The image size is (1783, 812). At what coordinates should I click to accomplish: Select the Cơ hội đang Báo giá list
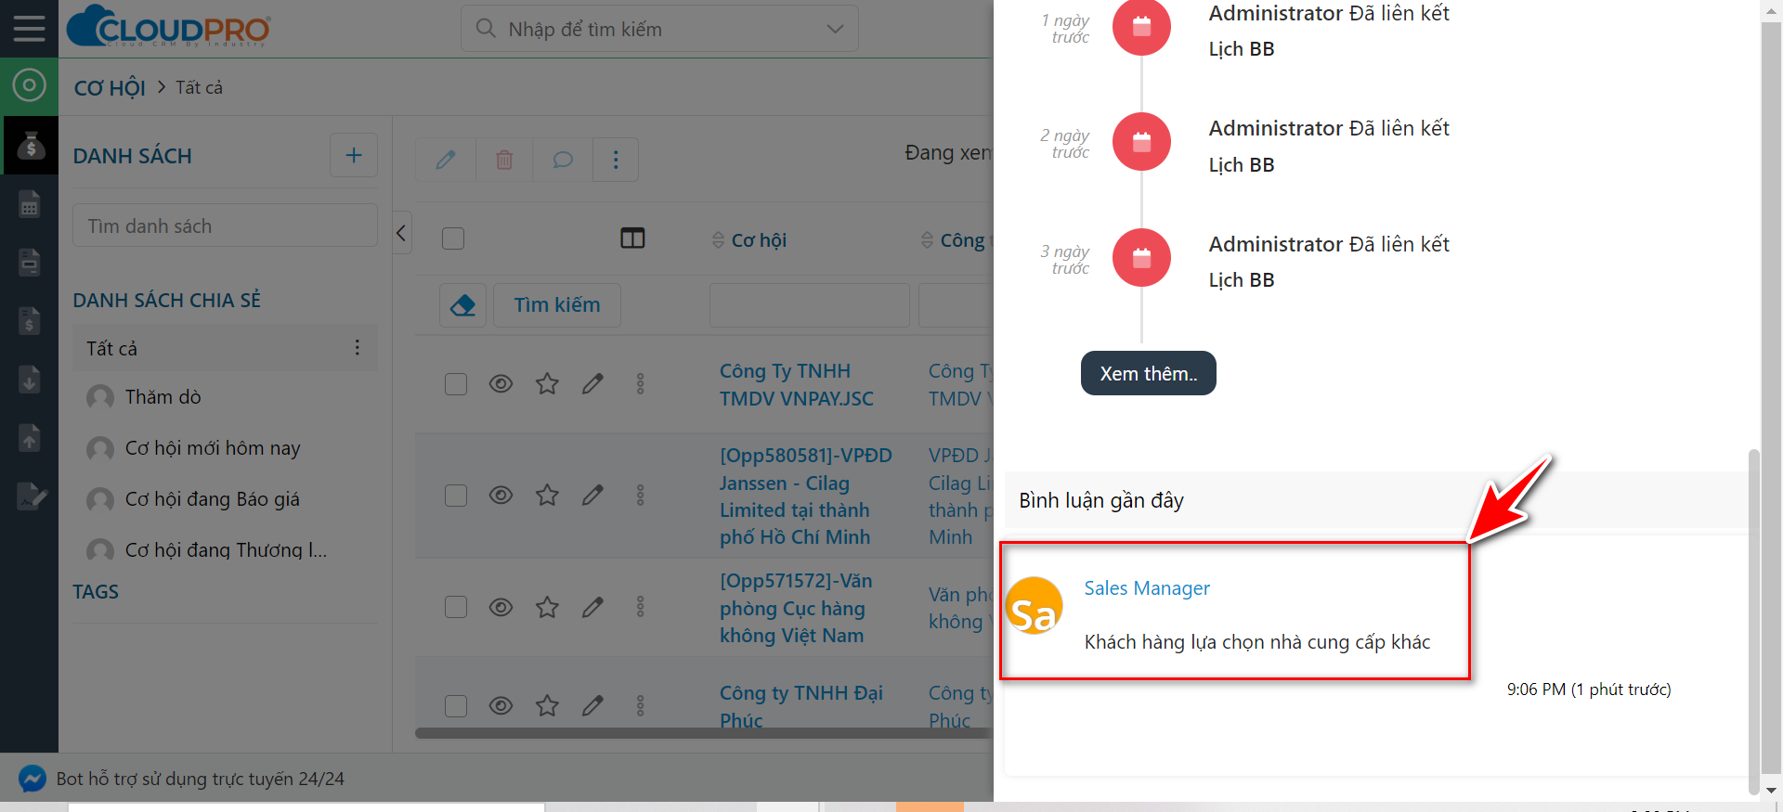pos(212,499)
